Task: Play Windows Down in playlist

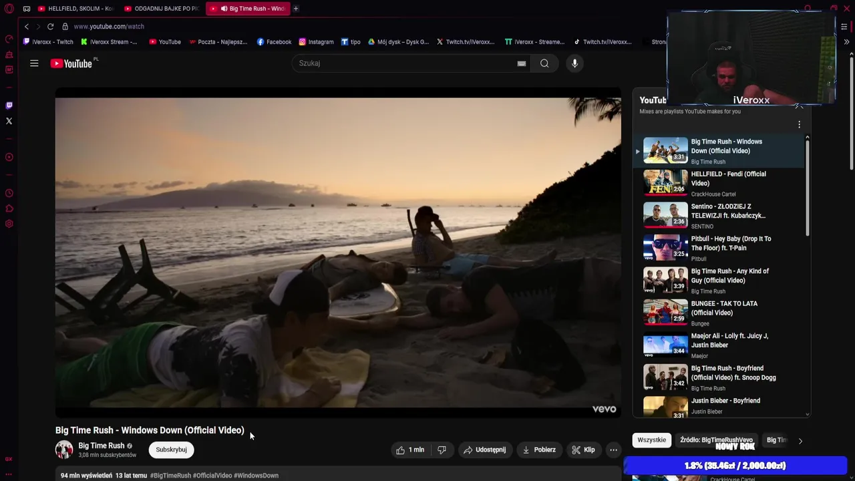Action: click(x=719, y=151)
